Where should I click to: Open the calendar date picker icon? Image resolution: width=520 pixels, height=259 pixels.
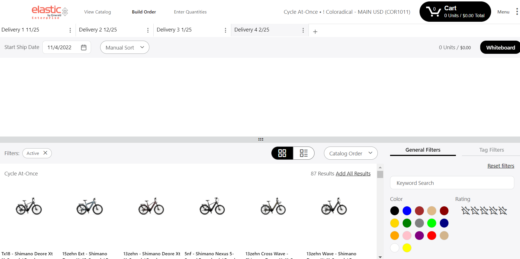coord(84,48)
